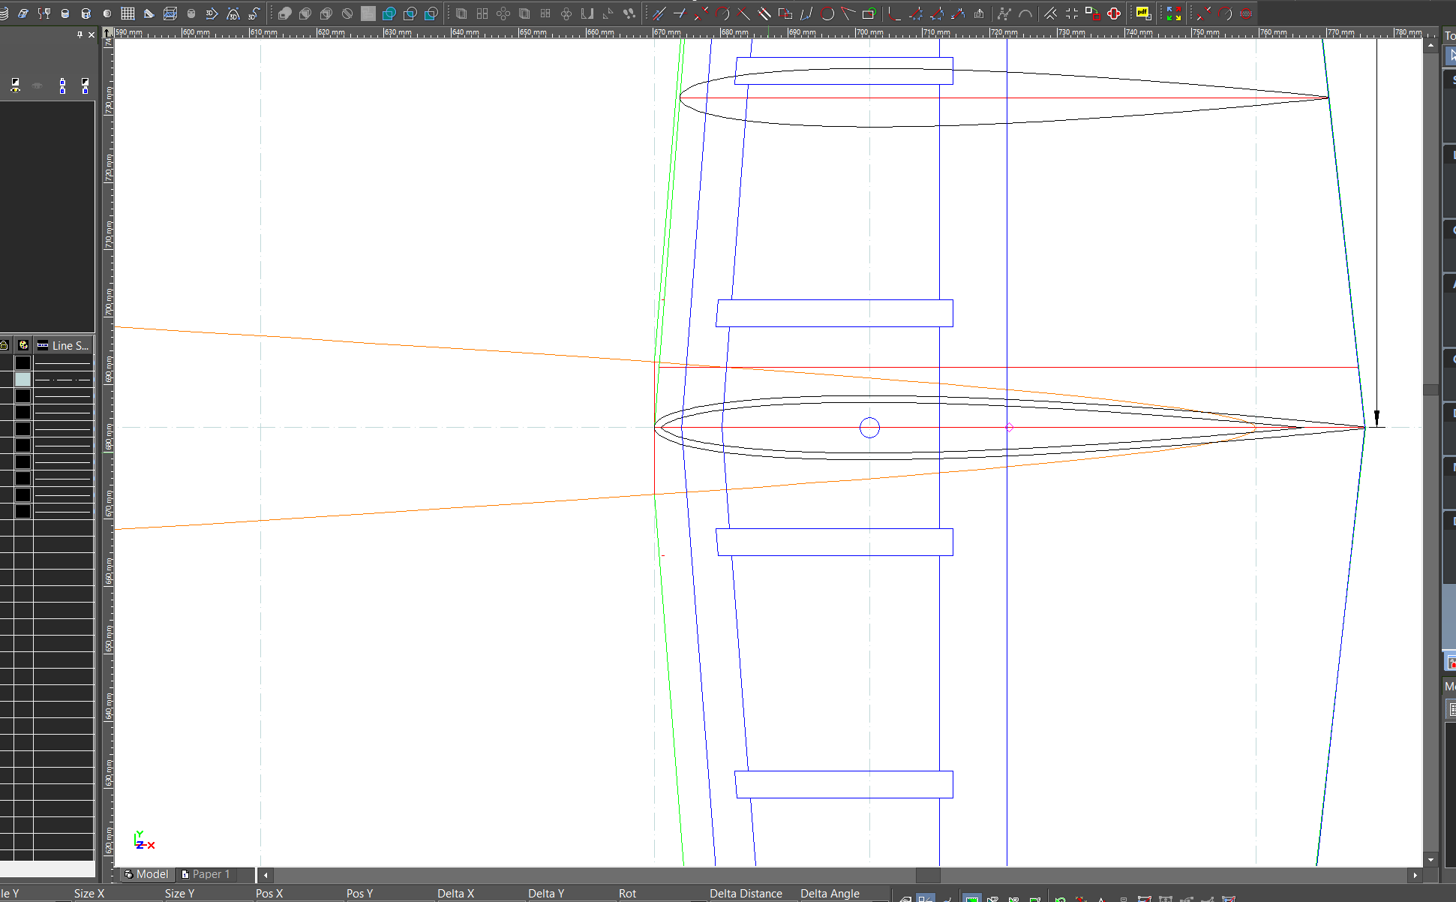Select the light blue layer color swatch
The width and height of the screenshot is (1456, 902).
coord(23,380)
